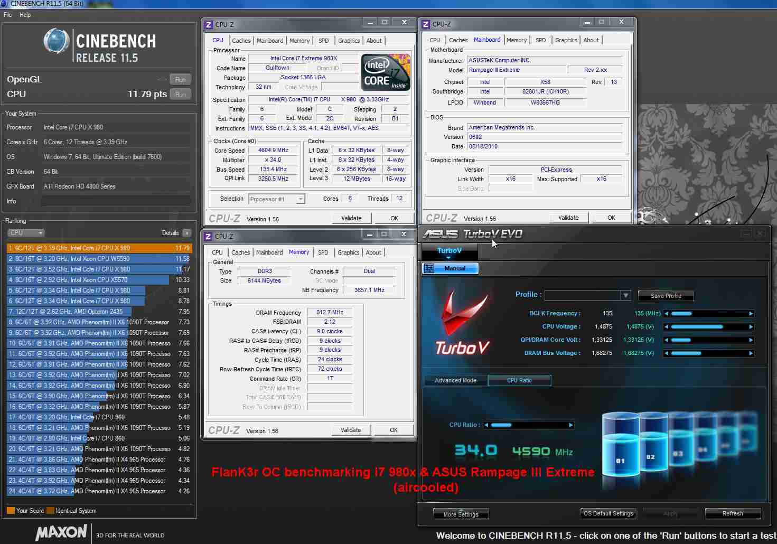Select ranking row 17 Core i7 CPU 960
Screen dimensions: 777x544
[x=99, y=417]
